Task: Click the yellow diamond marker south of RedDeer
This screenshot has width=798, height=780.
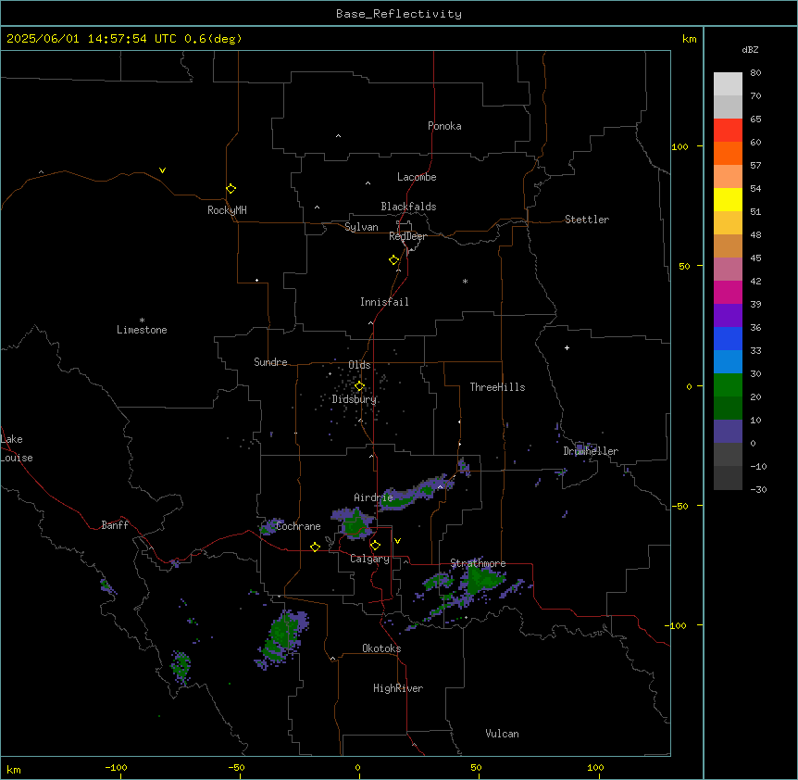Action: point(394,259)
